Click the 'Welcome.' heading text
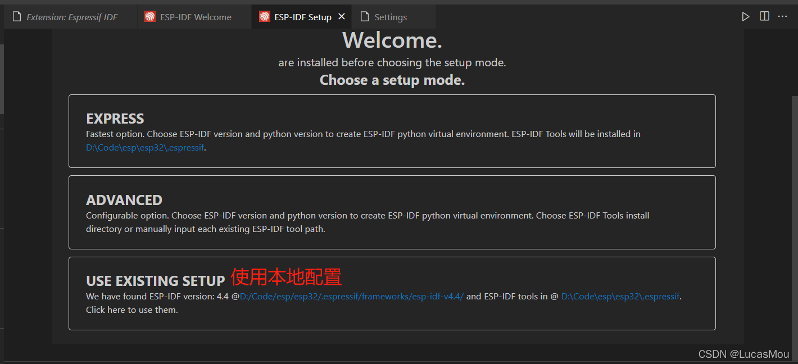Screen dimensions: 798x364 tap(392, 40)
